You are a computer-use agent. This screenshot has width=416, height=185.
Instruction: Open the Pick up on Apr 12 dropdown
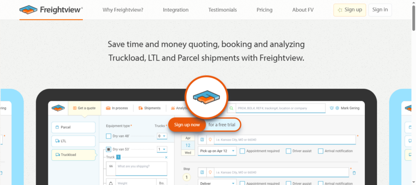(217, 151)
